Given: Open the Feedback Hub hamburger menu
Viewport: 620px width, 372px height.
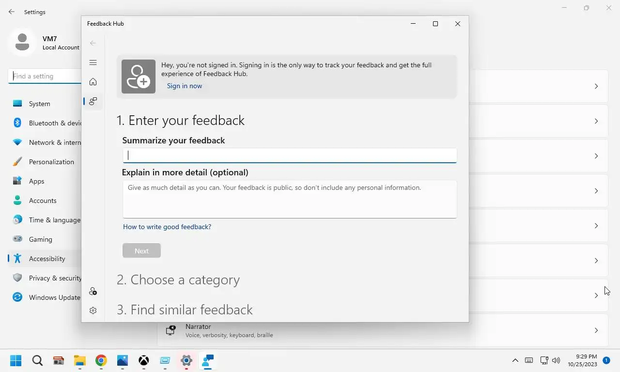Looking at the screenshot, I should [x=93, y=62].
